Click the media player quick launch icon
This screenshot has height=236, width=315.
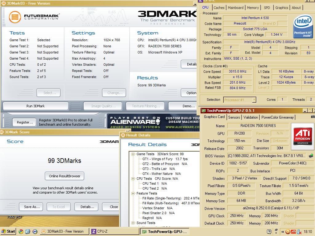[35, 231]
